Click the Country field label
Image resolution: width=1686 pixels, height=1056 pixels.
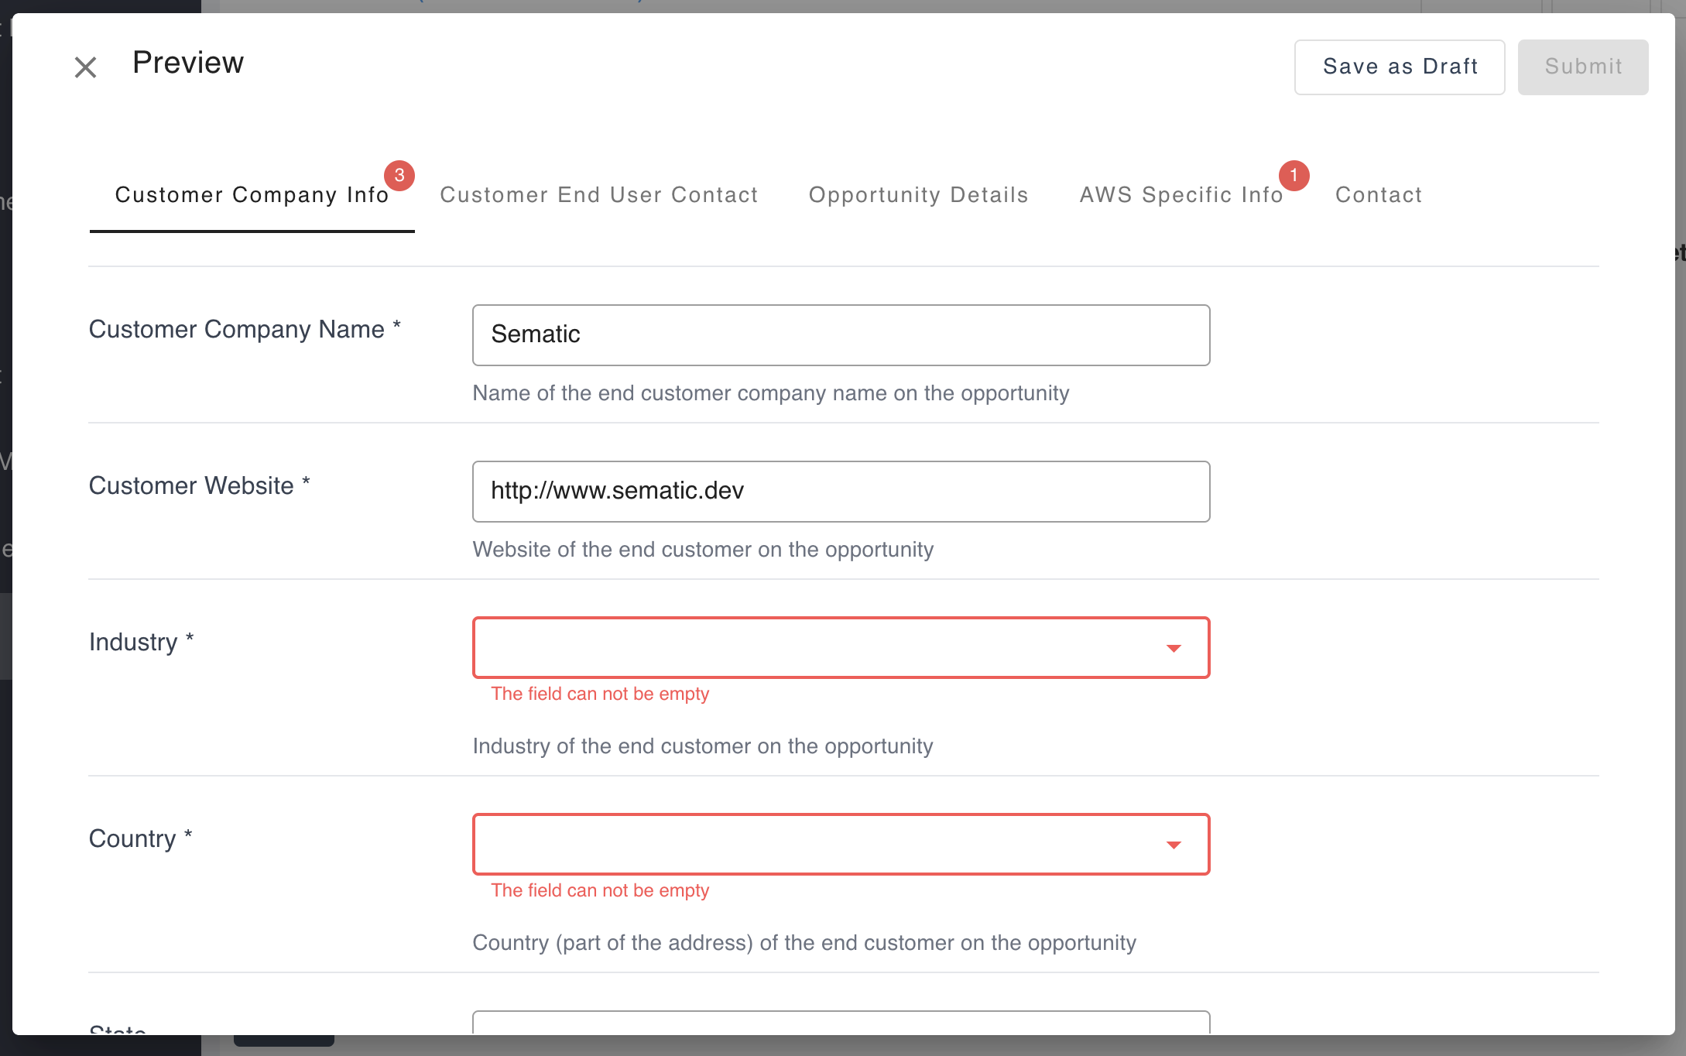(132, 838)
